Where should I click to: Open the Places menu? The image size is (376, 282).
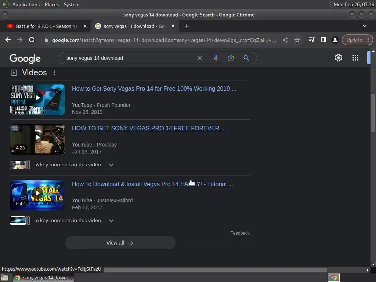(51, 4)
